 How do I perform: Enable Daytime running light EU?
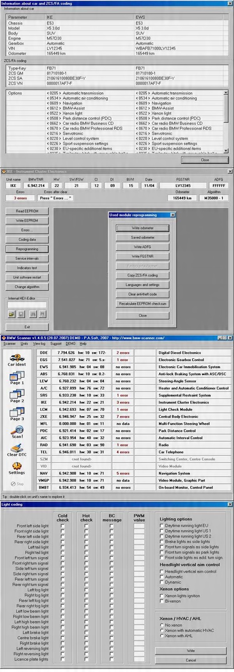(162, 525)
